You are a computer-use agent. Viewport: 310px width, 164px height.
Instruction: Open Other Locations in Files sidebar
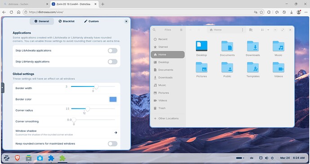pos(168,118)
